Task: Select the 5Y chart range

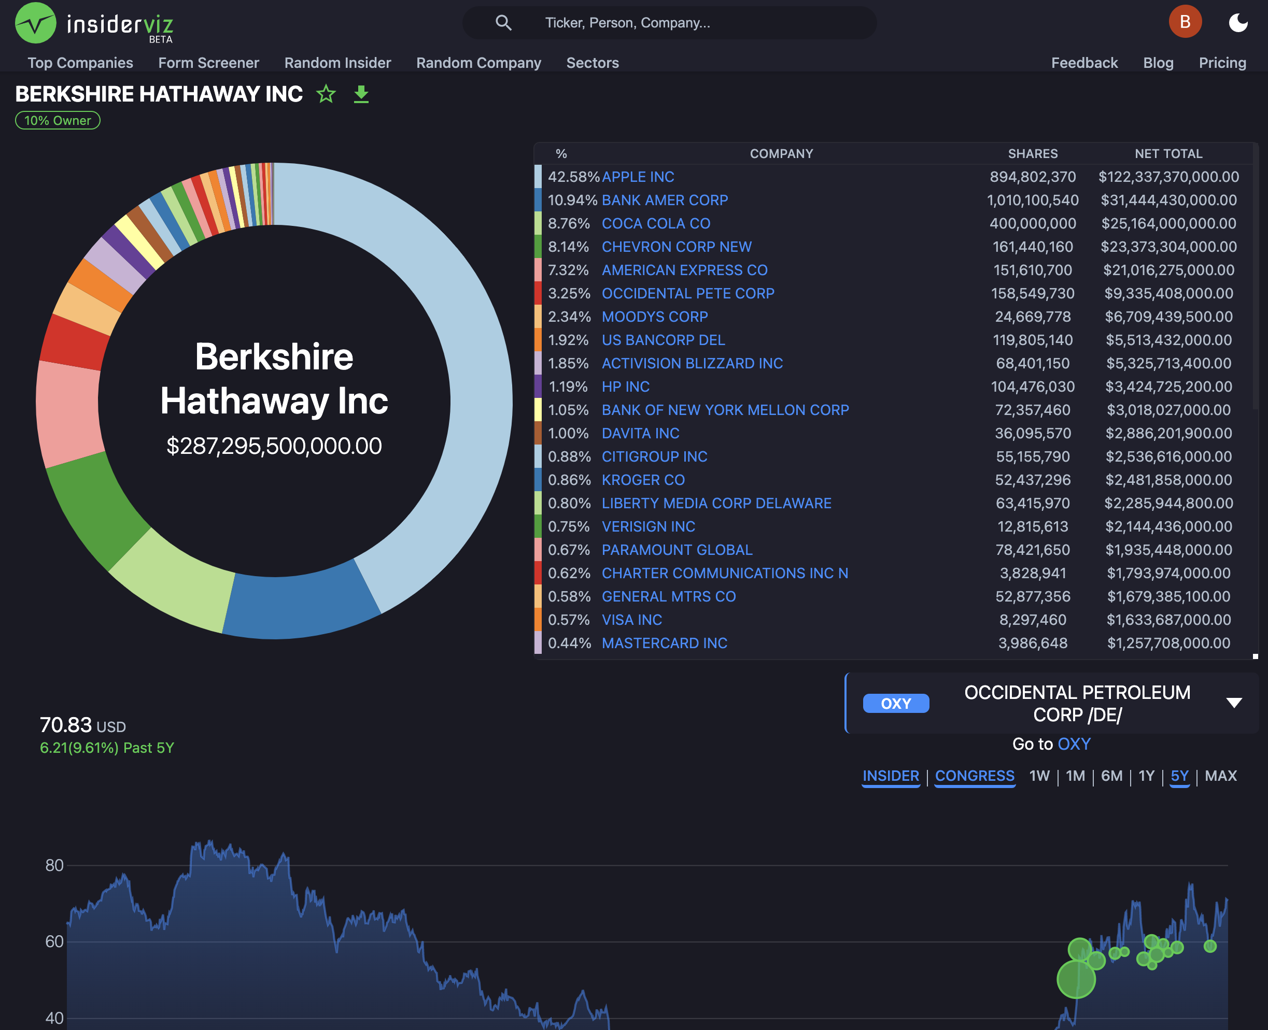Action: point(1179,776)
